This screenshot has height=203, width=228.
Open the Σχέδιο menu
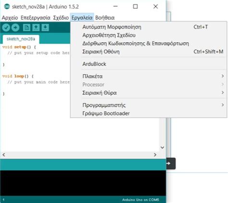point(61,18)
